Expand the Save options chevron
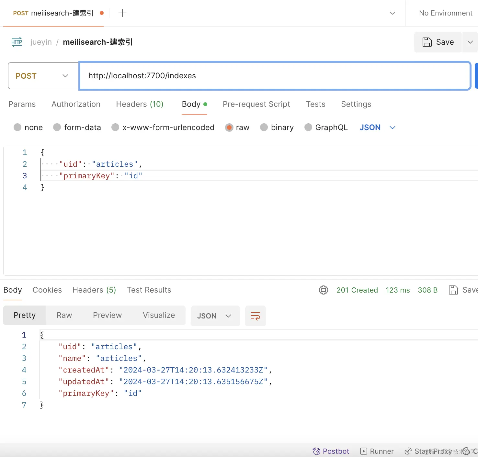The width and height of the screenshot is (478, 457). (470, 42)
